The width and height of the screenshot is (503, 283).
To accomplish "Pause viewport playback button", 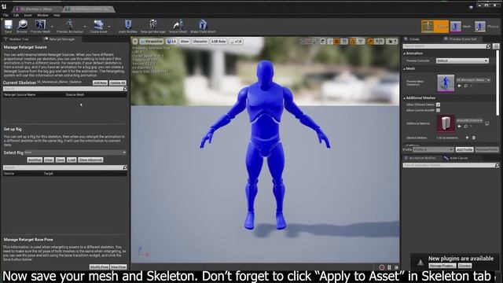I will point(389,267).
